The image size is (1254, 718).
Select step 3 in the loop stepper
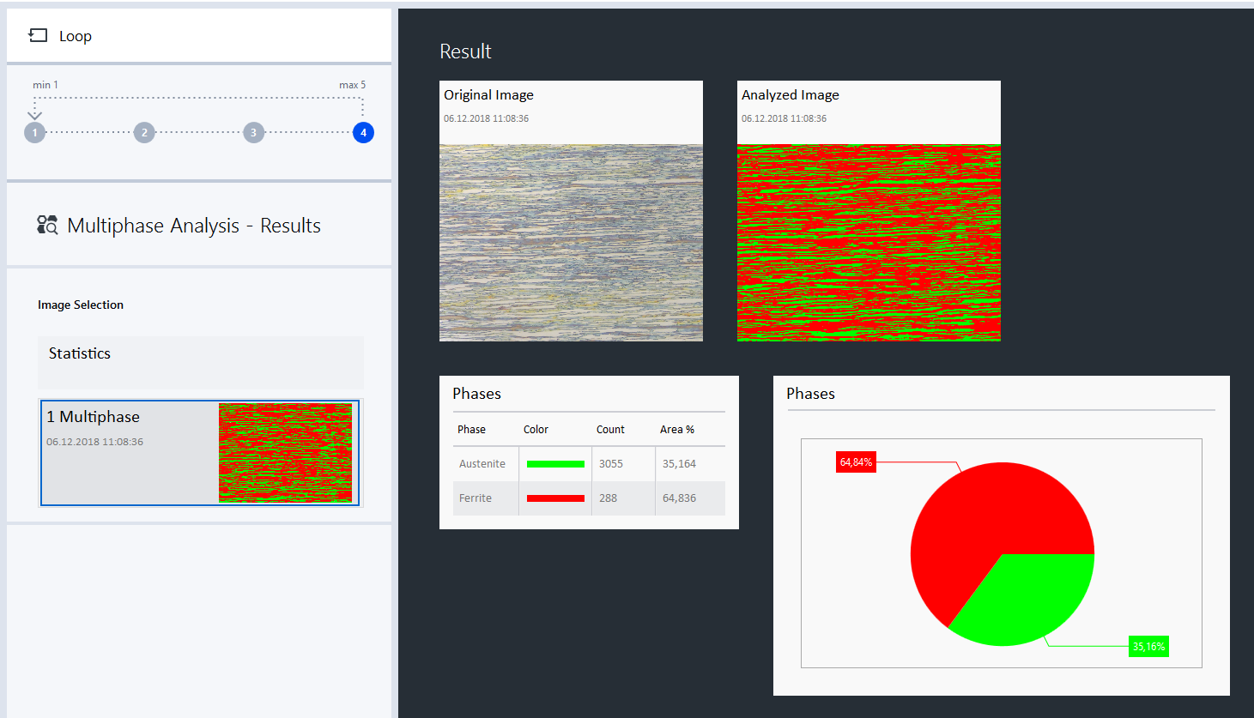tap(253, 133)
